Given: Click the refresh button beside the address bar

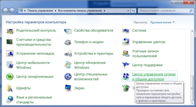Looking at the screenshot, I should click(x=133, y=11).
